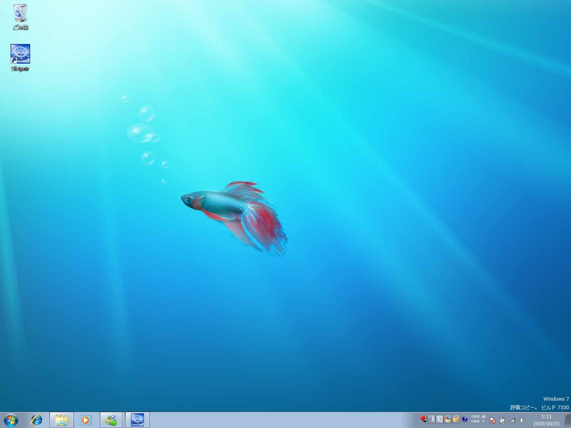
Task: Open Windows Live Messenger taskbar button
Action: point(111,420)
